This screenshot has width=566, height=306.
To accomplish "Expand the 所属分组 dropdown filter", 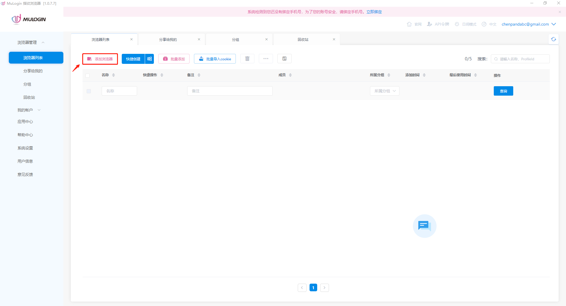I will pyautogui.click(x=384, y=91).
